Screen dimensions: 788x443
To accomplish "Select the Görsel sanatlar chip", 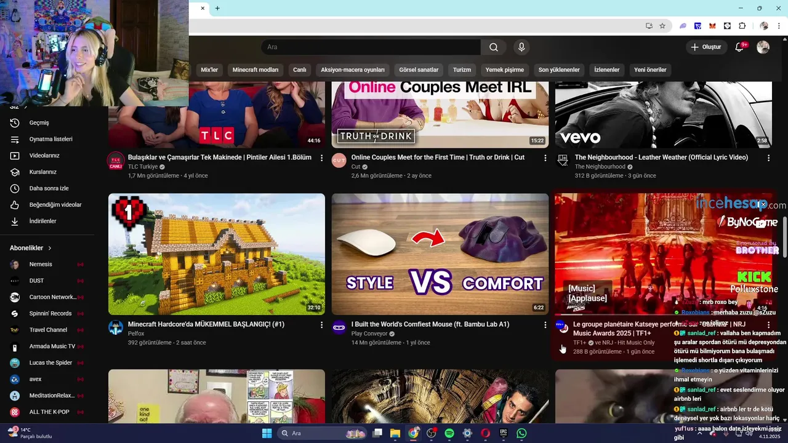I will coord(419,70).
